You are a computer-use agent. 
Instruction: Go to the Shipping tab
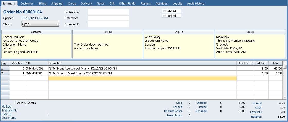pyautogui.click(x=57, y=4)
